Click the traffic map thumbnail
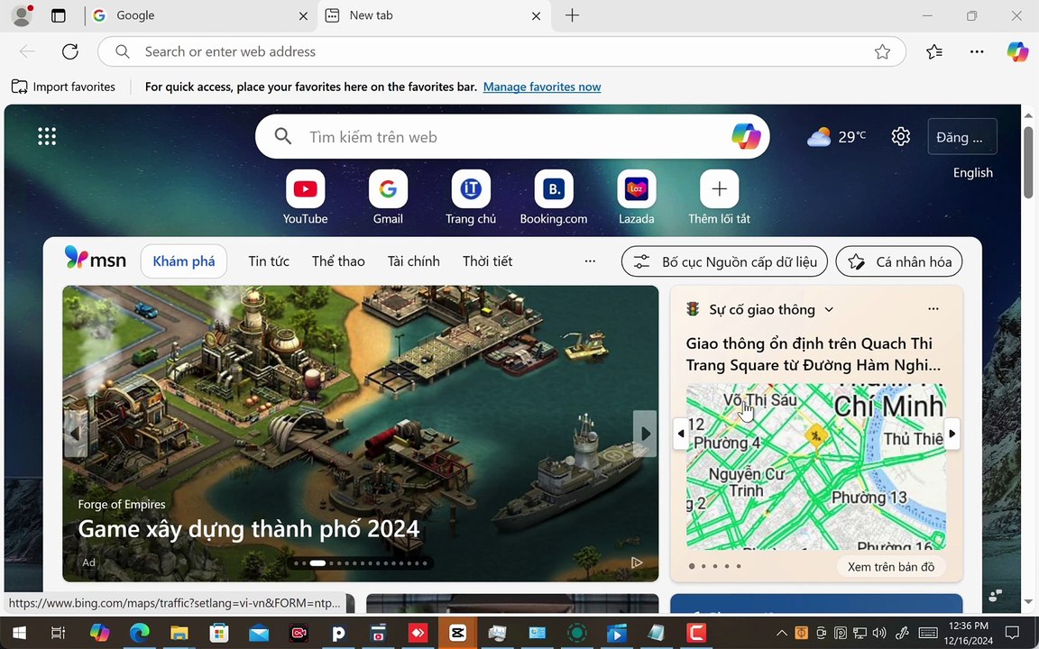This screenshot has height=649, width=1039. [815, 466]
